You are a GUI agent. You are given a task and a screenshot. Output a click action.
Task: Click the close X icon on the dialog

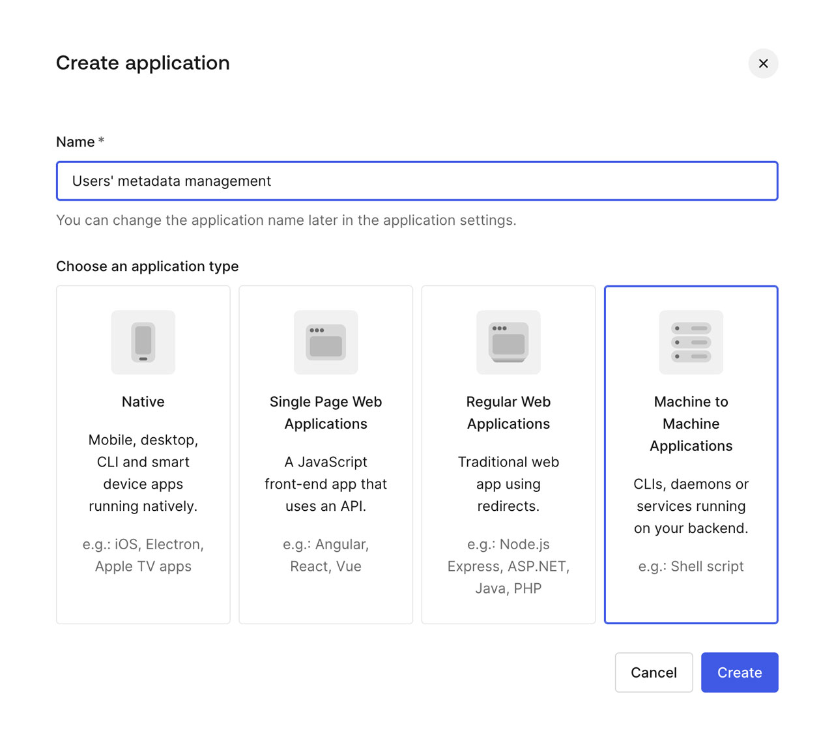pos(763,64)
